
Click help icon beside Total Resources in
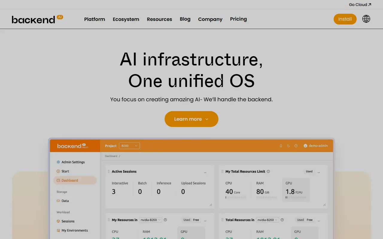click(282, 220)
